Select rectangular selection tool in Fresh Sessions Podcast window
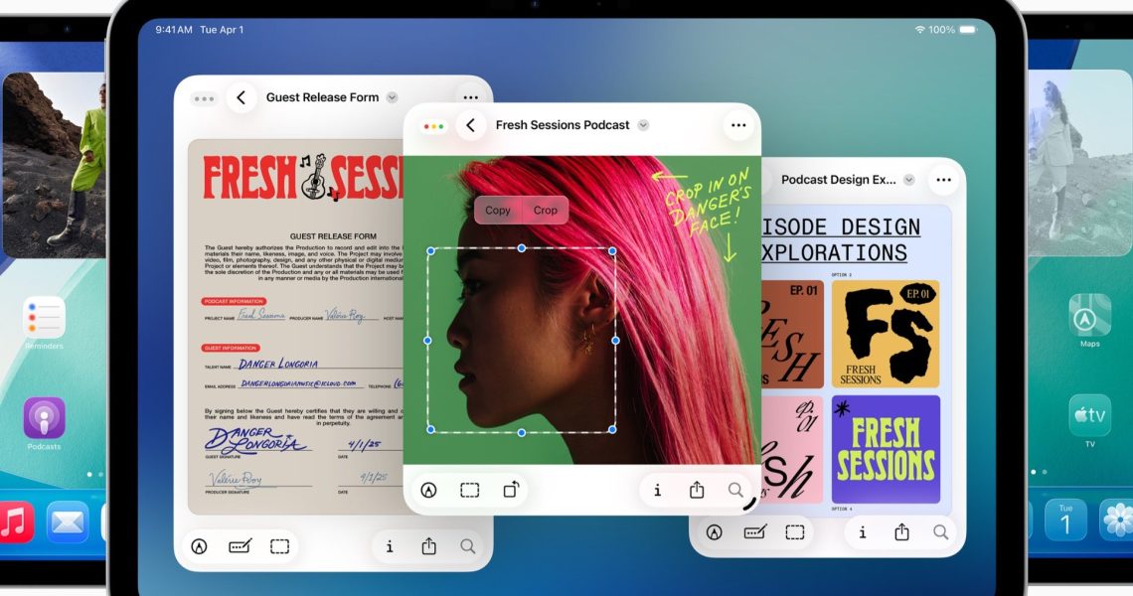 tap(470, 491)
